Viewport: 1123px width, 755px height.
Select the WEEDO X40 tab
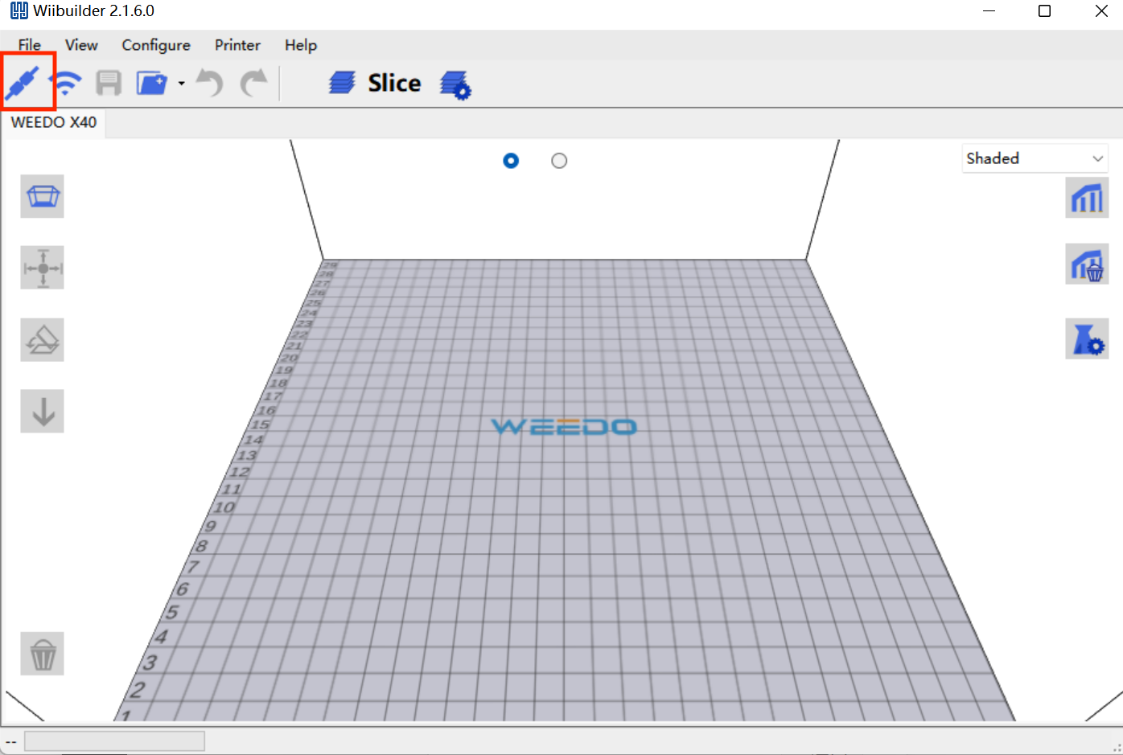click(x=54, y=122)
